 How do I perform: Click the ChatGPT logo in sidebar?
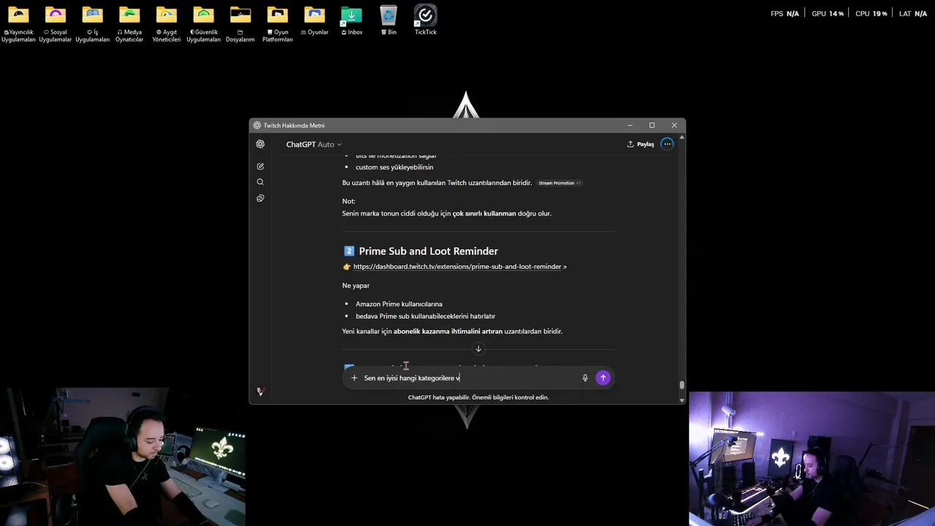(260, 144)
